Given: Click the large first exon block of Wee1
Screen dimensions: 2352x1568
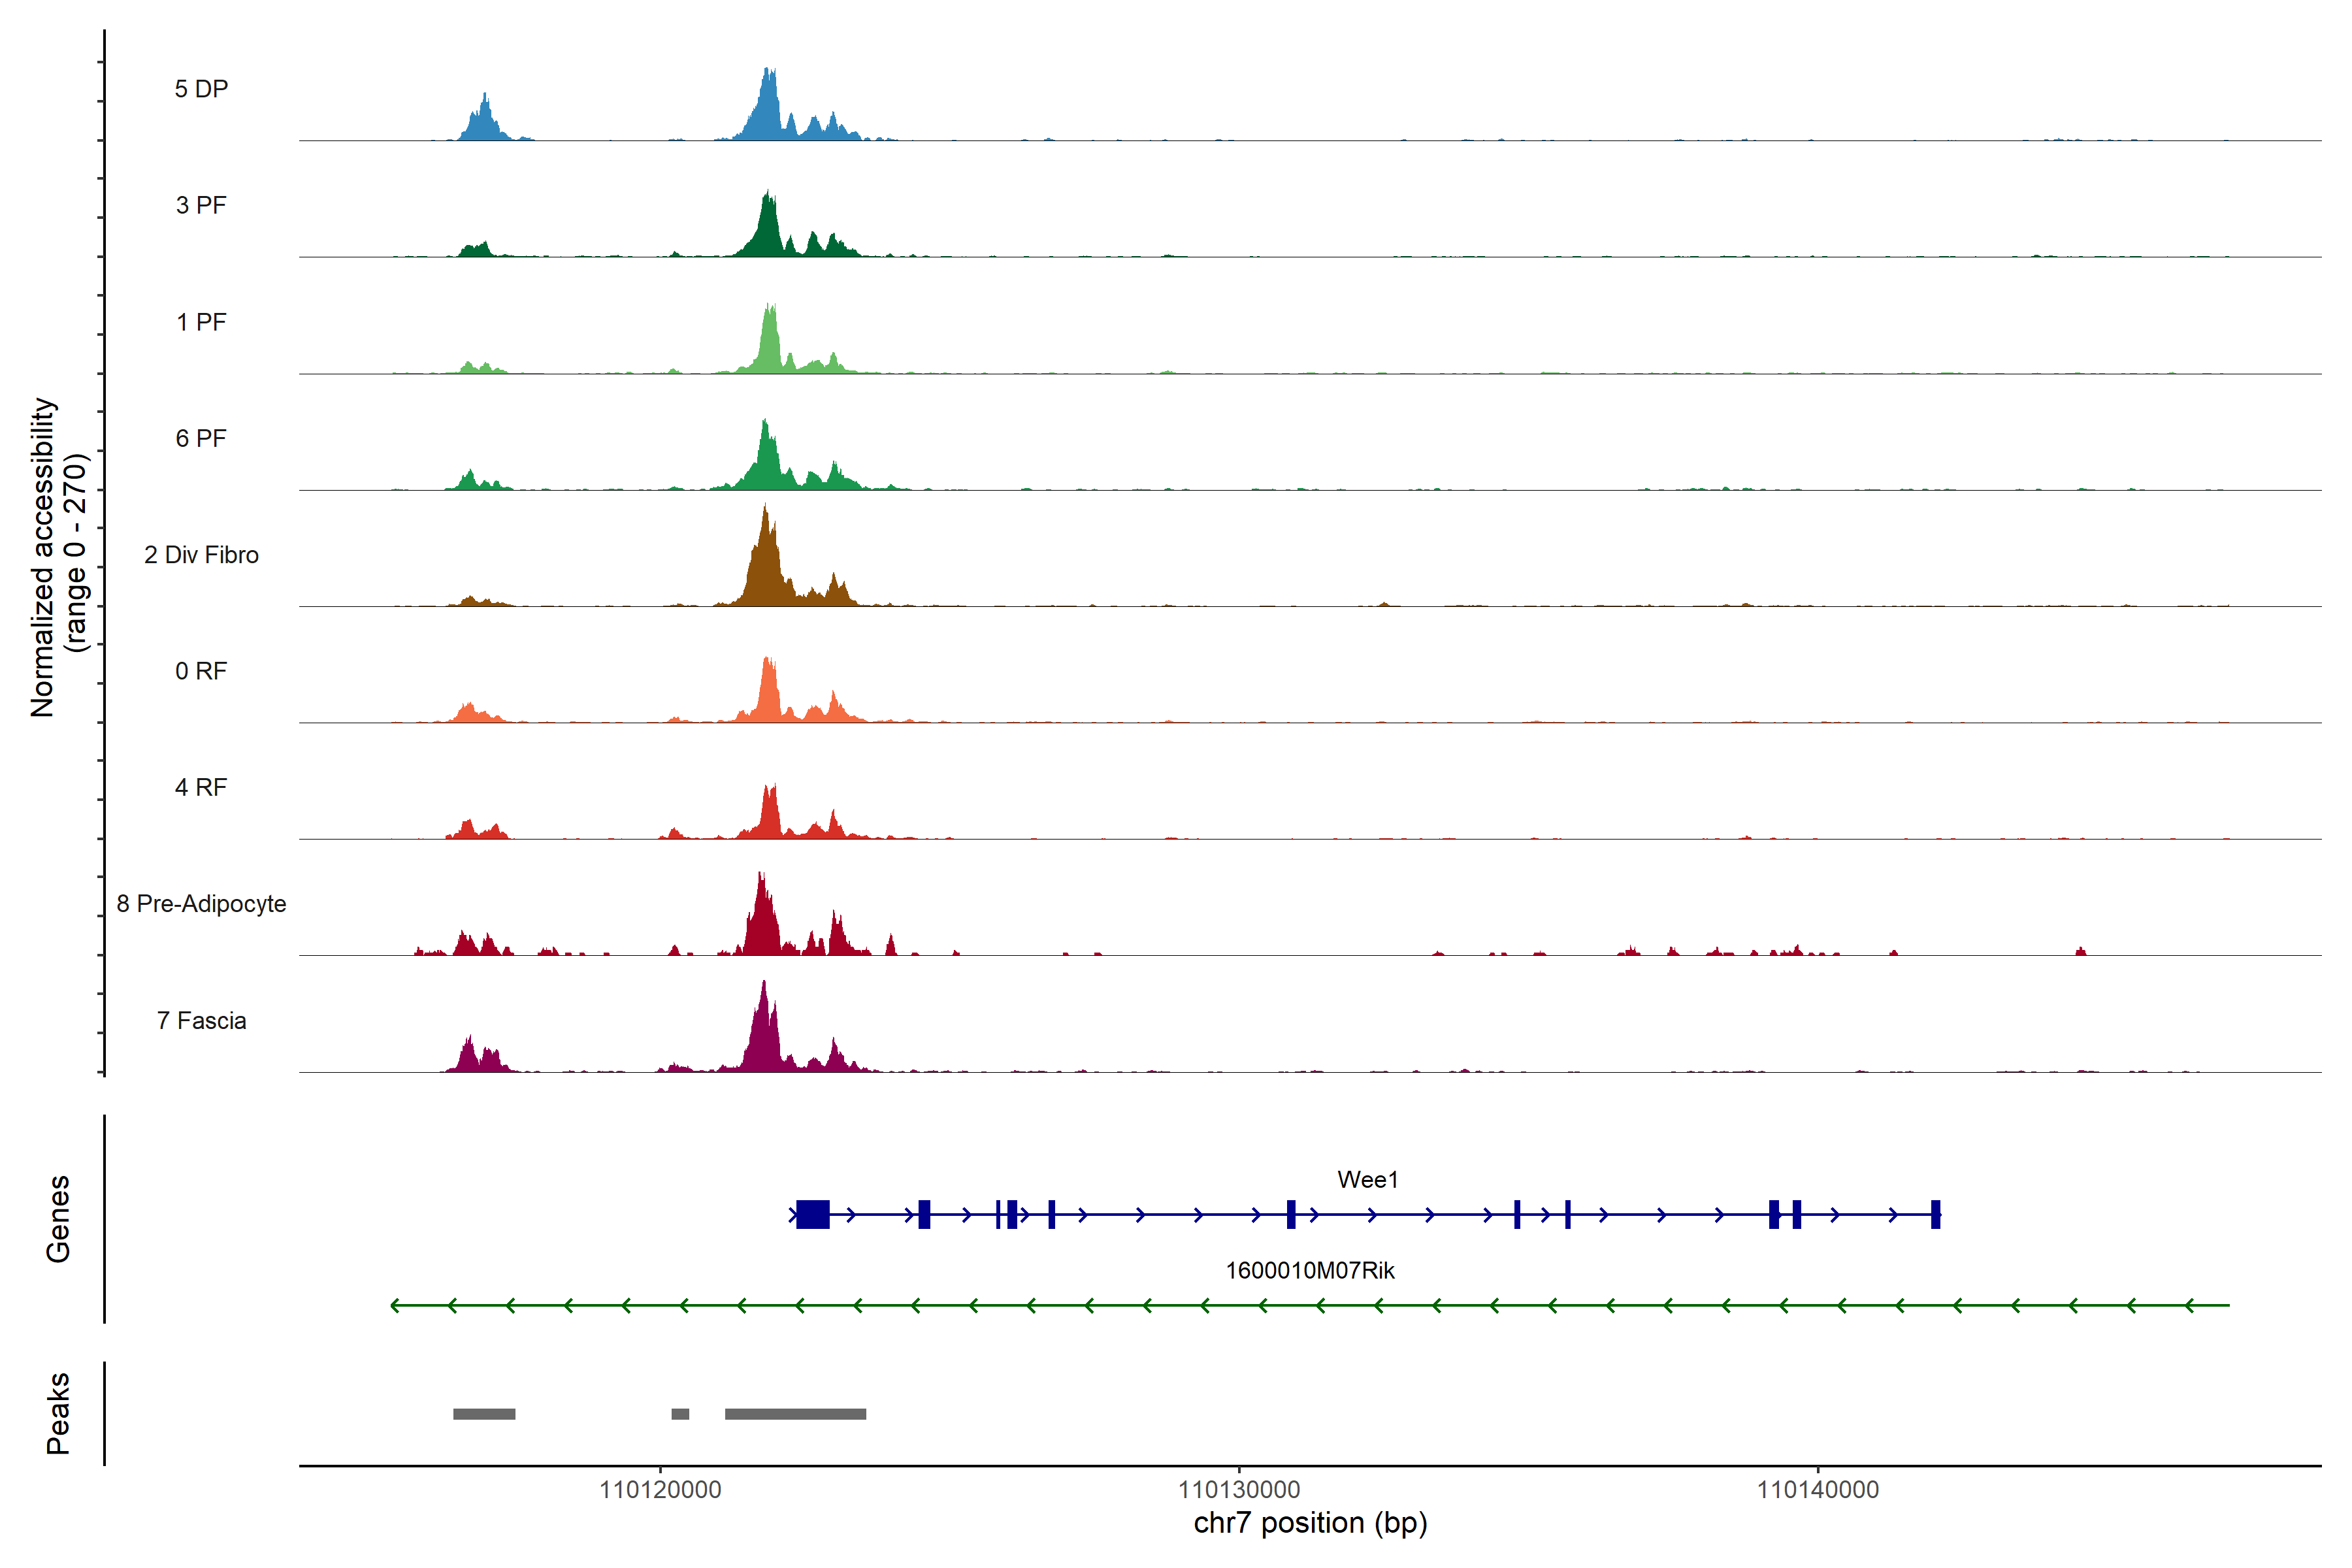Looking at the screenshot, I should [813, 1214].
